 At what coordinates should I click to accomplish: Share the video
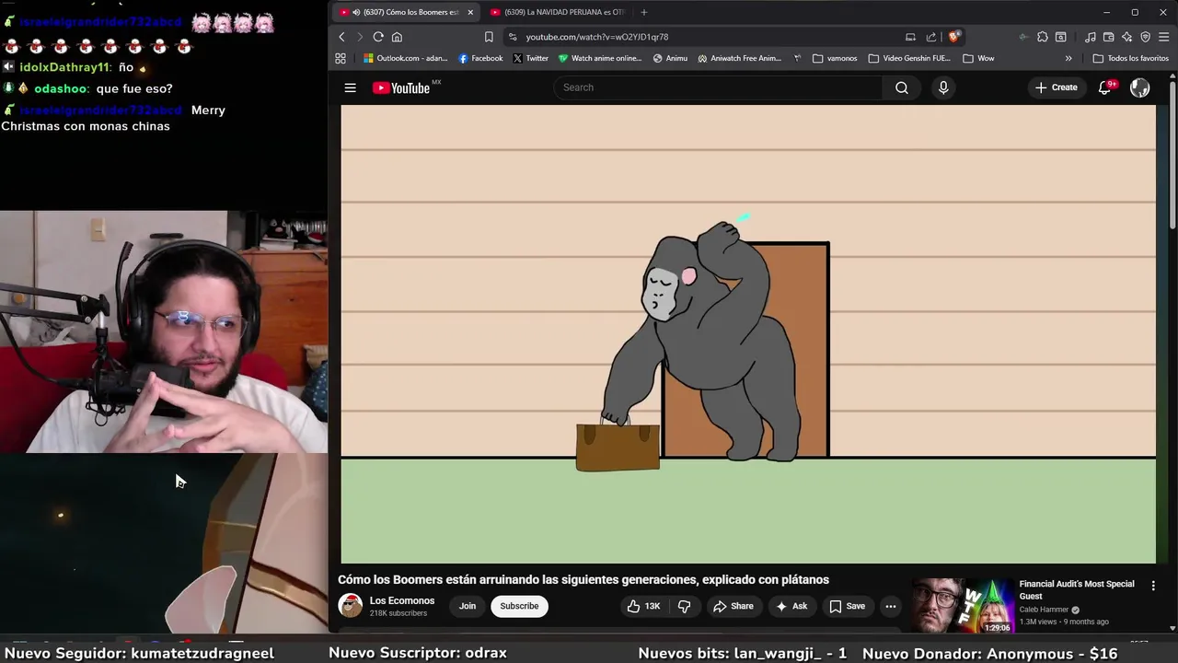(733, 606)
